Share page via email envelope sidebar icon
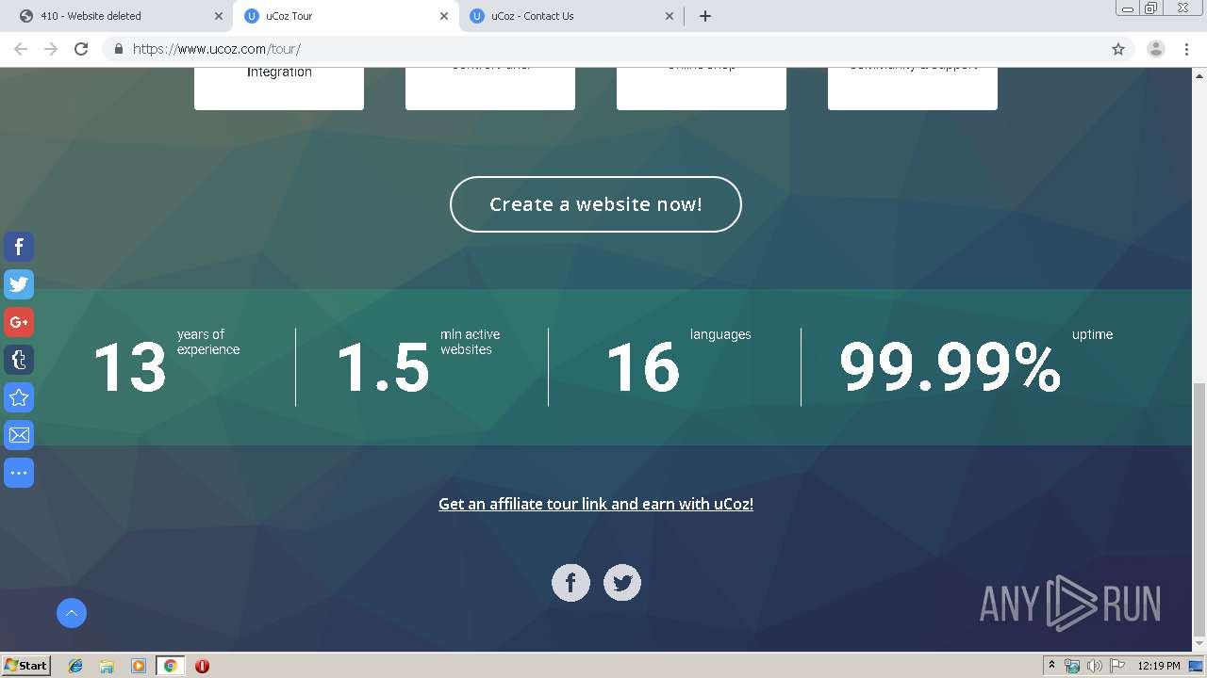Viewport: 1207px width, 678px height. coord(19,435)
